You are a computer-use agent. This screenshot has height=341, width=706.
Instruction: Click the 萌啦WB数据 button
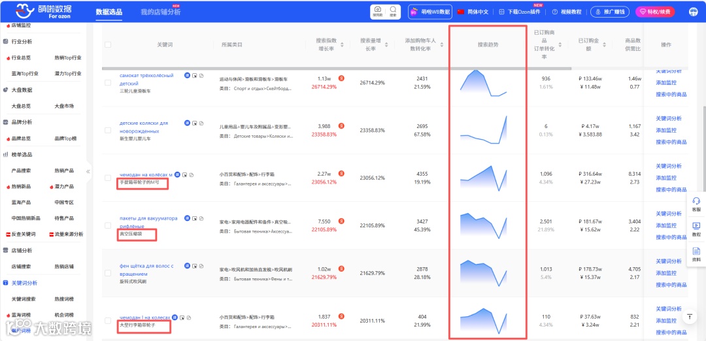click(430, 12)
